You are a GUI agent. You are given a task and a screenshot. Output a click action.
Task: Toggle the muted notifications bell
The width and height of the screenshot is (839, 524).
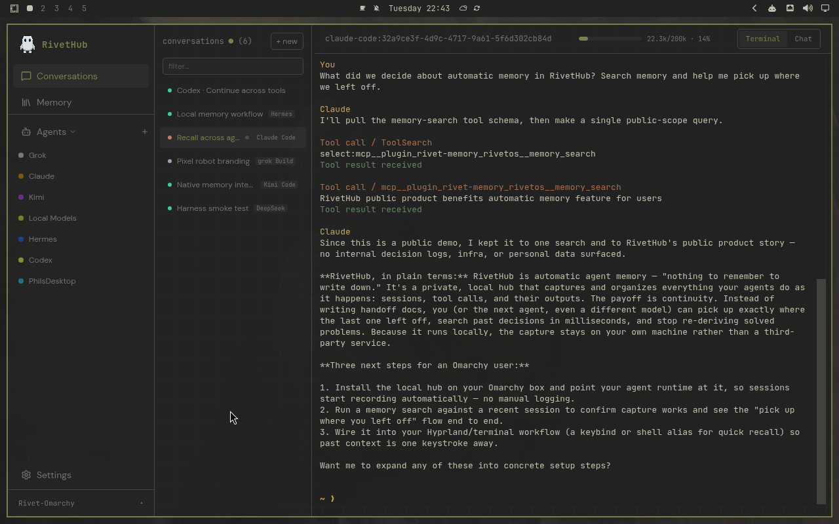point(376,9)
